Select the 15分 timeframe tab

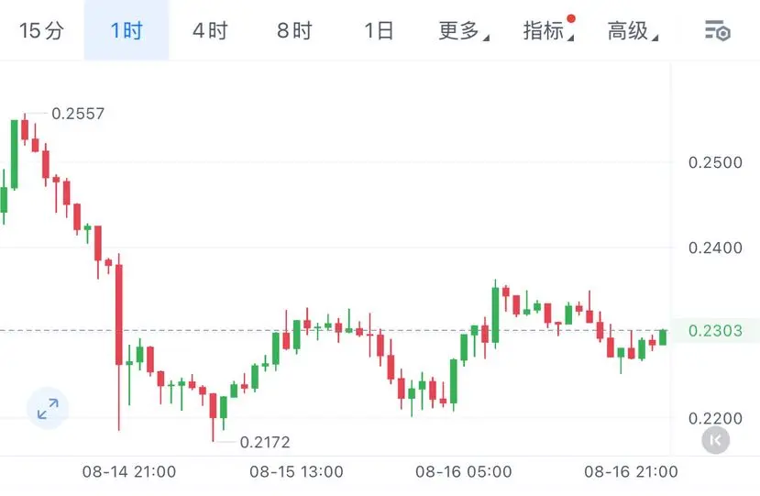41,30
